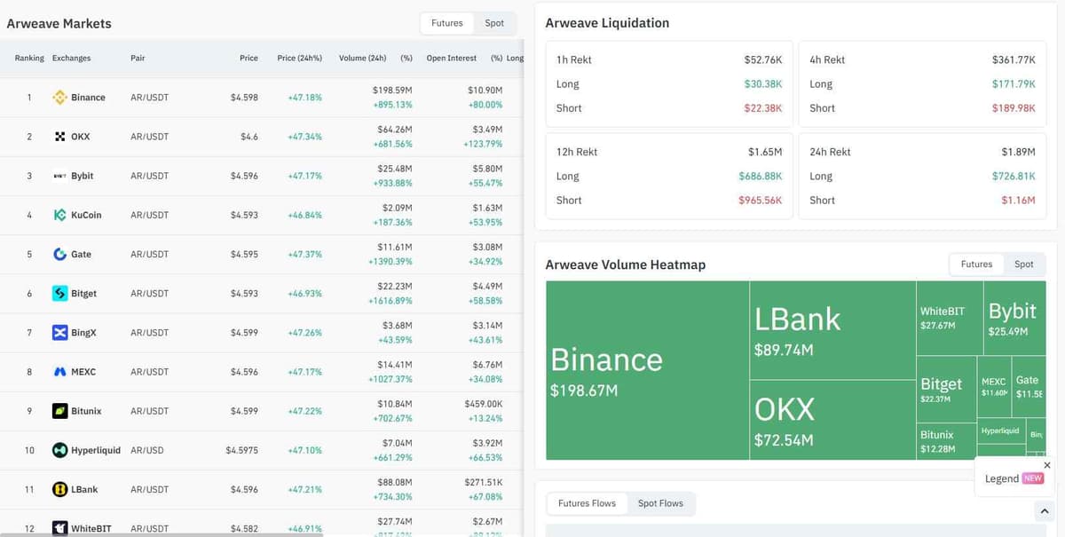This screenshot has height=537, width=1065.
Task: Click the MEXC $11.60M heatmap tile
Action: point(994,387)
